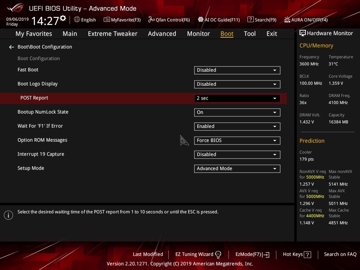This screenshot has width=360, height=270.
Task: Open the Boot Logo Display dropdown
Action: [237, 84]
